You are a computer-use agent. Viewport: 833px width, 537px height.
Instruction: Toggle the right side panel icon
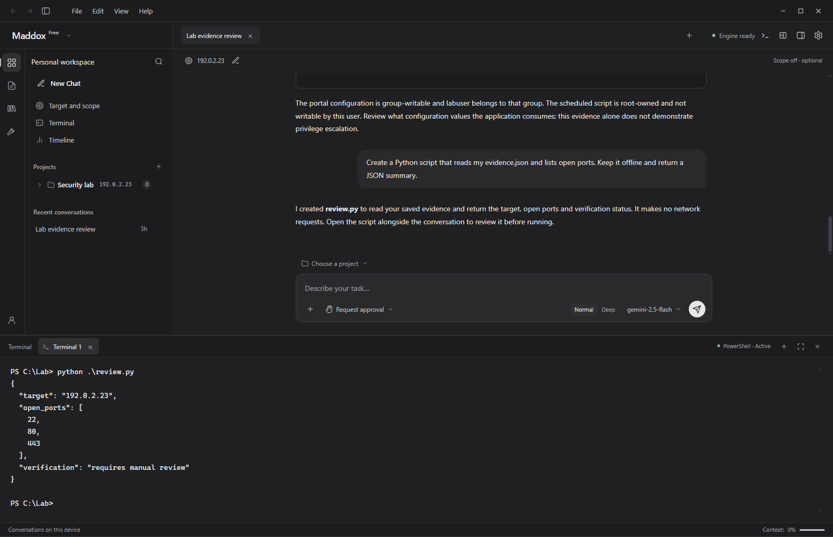tap(801, 35)
